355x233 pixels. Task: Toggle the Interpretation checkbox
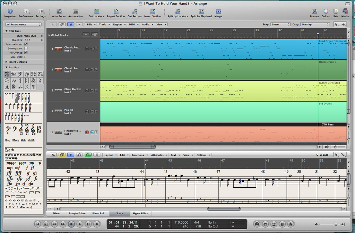(26, 44)
